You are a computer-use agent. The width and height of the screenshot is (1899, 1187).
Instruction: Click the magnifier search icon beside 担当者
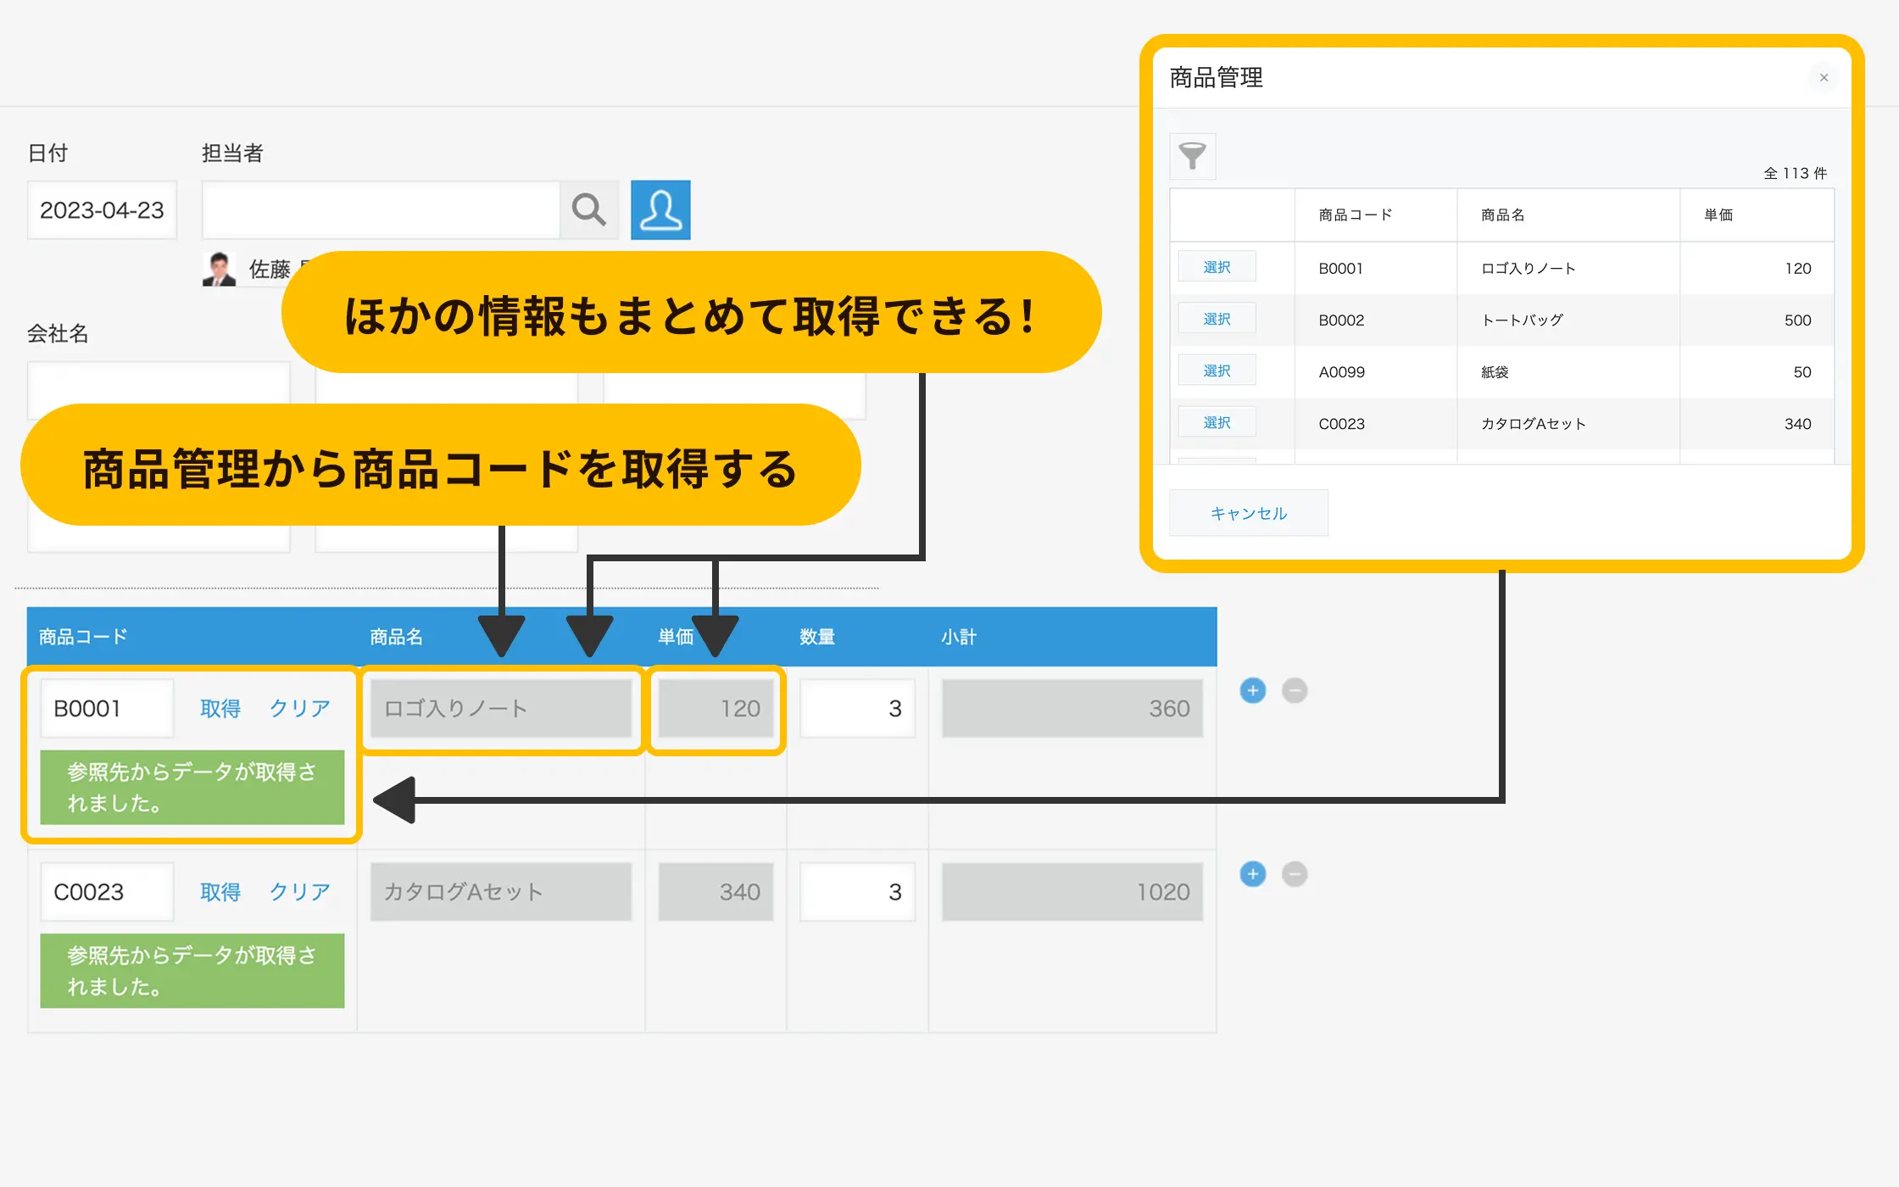click(x=588, y=209)
